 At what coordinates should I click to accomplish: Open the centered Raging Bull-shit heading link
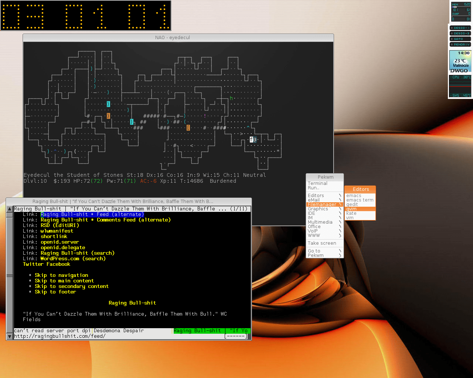click(x=132, y=303)
